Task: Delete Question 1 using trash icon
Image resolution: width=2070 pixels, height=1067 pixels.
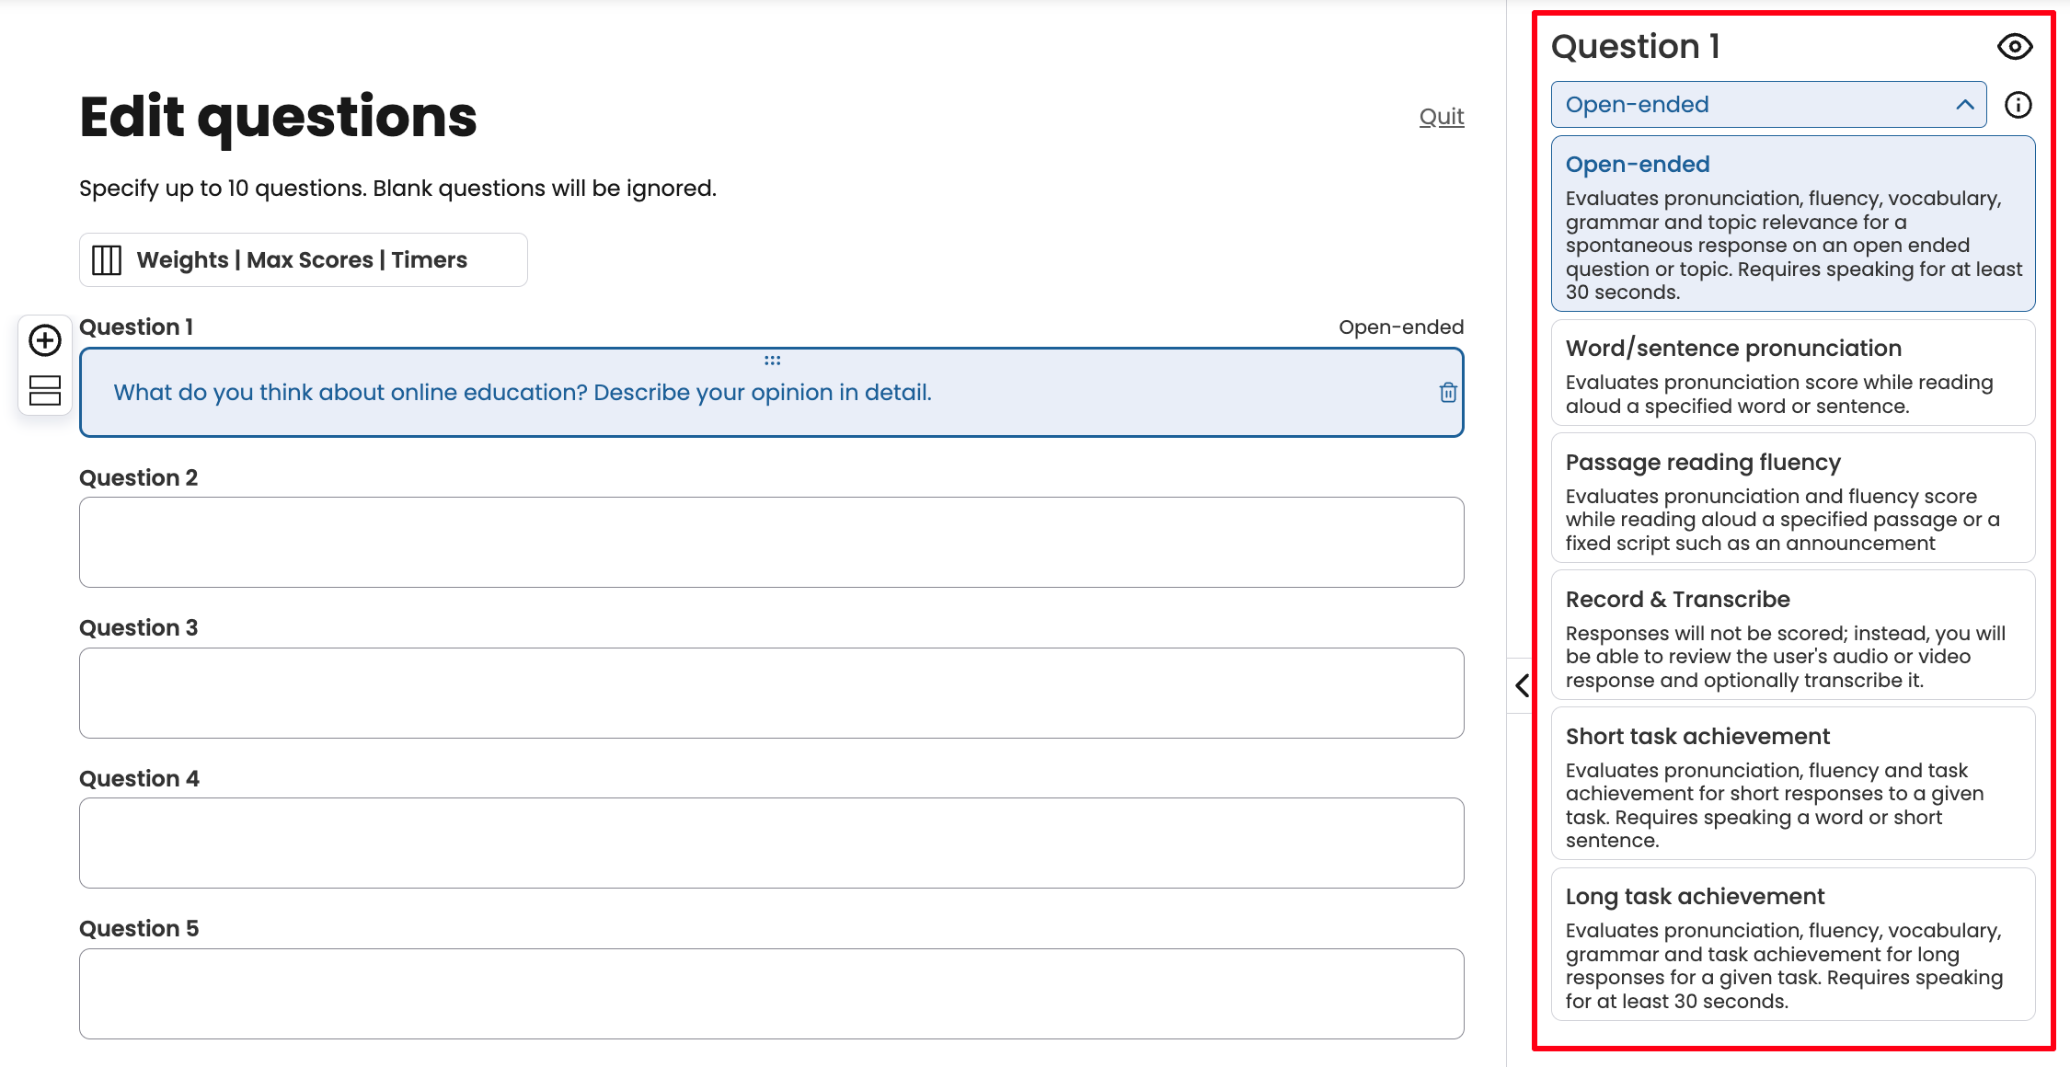Action: pyautogui.click(x=1448, y=393)
